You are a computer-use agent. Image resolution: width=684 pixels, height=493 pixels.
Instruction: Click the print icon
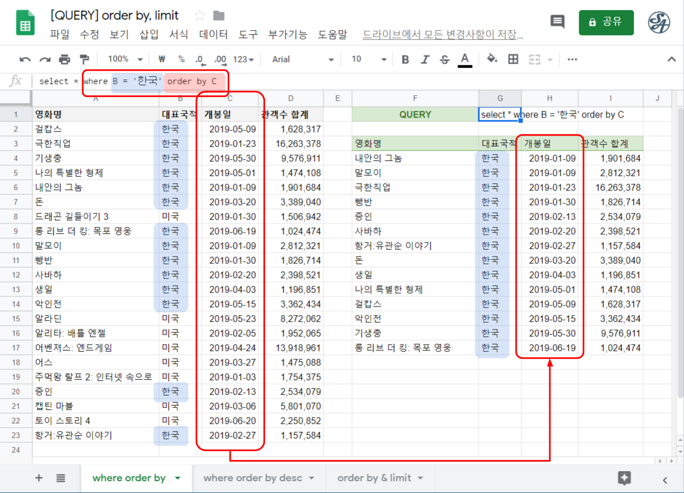(64, 59)
